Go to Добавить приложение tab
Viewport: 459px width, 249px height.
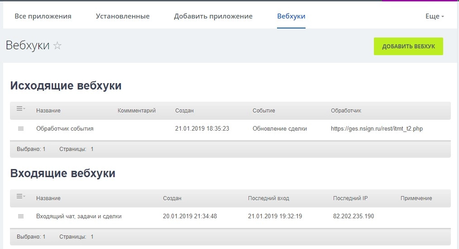(x=213, y=16)
